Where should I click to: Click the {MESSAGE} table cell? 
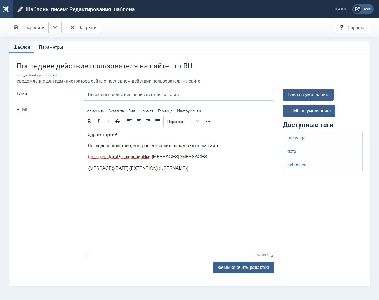click(x=101, y=168)
